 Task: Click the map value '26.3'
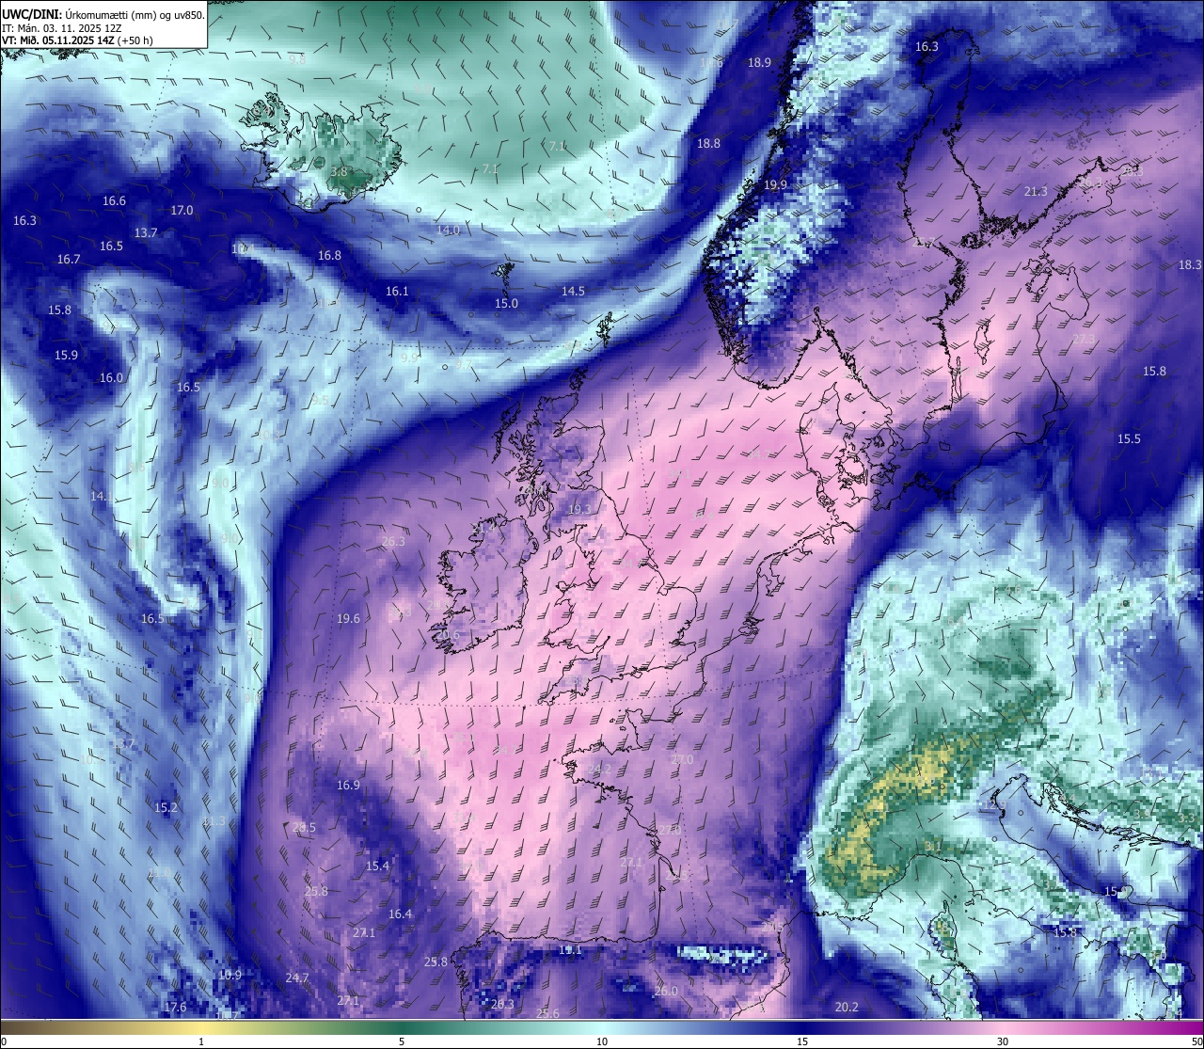pyautogui.click(x=393, y=541)
